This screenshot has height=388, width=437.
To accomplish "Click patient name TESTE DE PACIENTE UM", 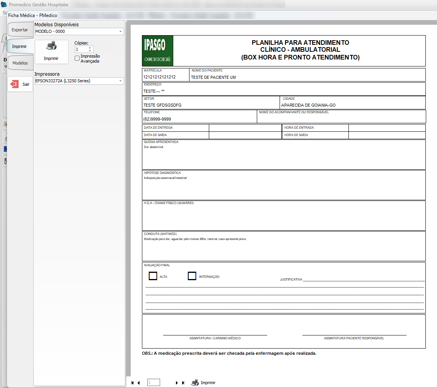I will tap(213, 77).
